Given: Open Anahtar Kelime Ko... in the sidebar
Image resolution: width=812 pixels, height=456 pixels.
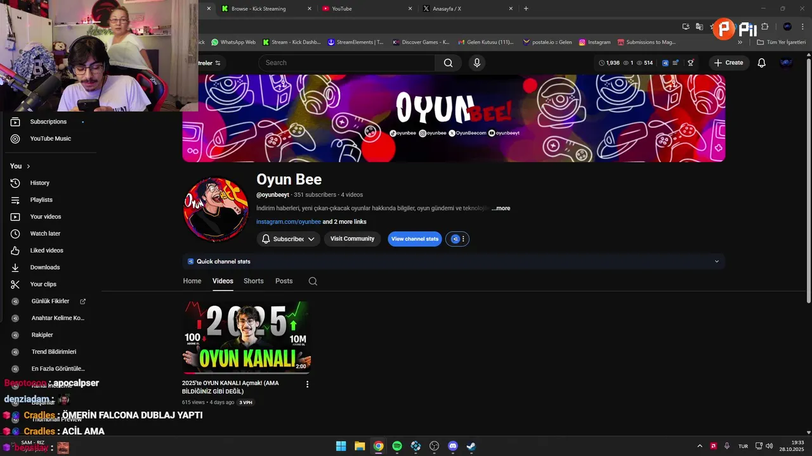Looking at the screenshot, I should point(58,318).
